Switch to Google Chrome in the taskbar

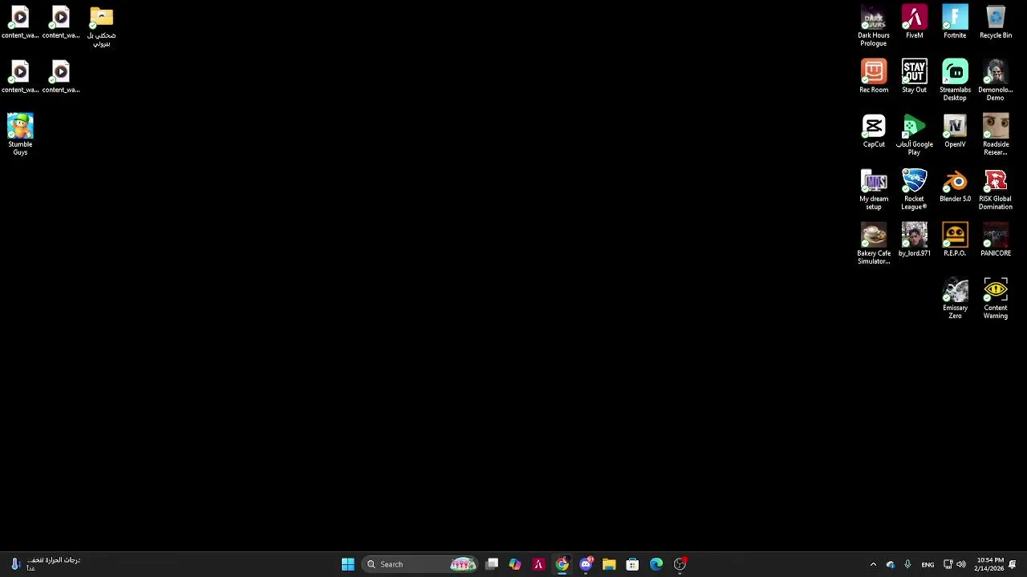coord(562,564)
